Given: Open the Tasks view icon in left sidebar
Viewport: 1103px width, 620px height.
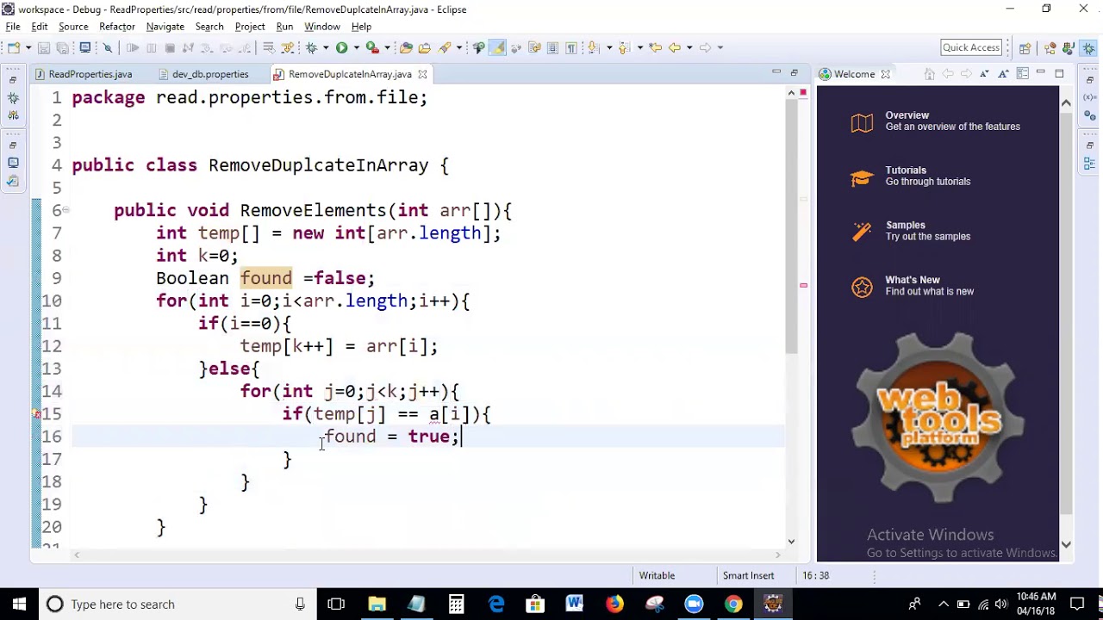Looking at the screenshot, I should coord(13,183).
